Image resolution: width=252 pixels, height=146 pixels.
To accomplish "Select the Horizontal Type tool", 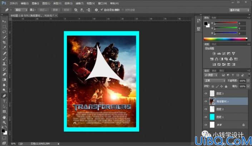I will tap(4, 101).
